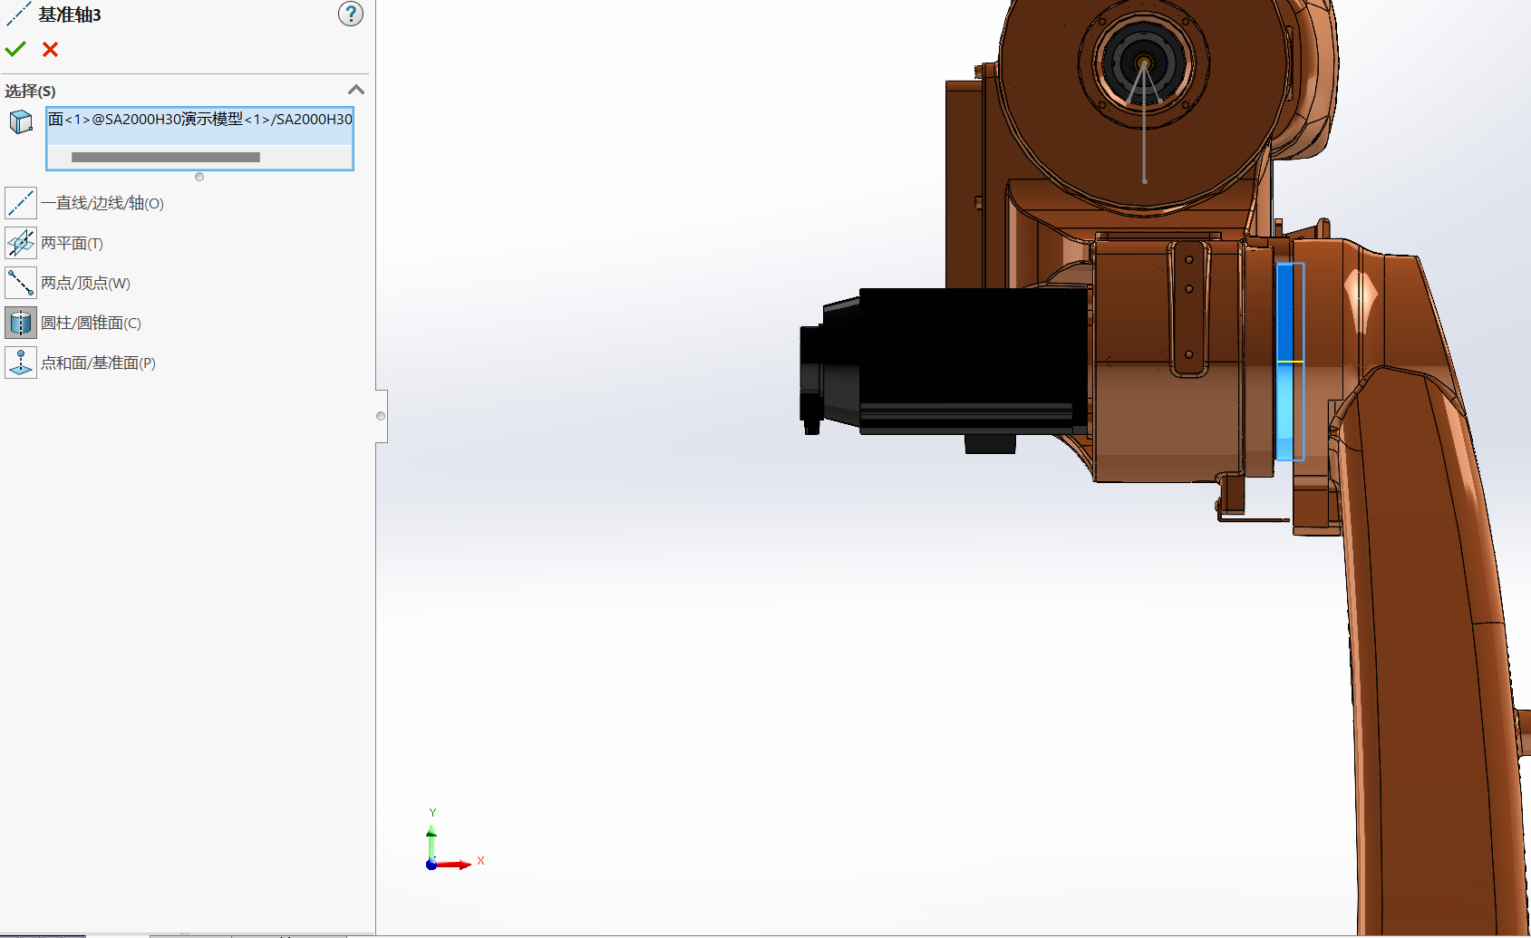
Task: Cancel the datum axis with red X
Action: tap(51, 50)
